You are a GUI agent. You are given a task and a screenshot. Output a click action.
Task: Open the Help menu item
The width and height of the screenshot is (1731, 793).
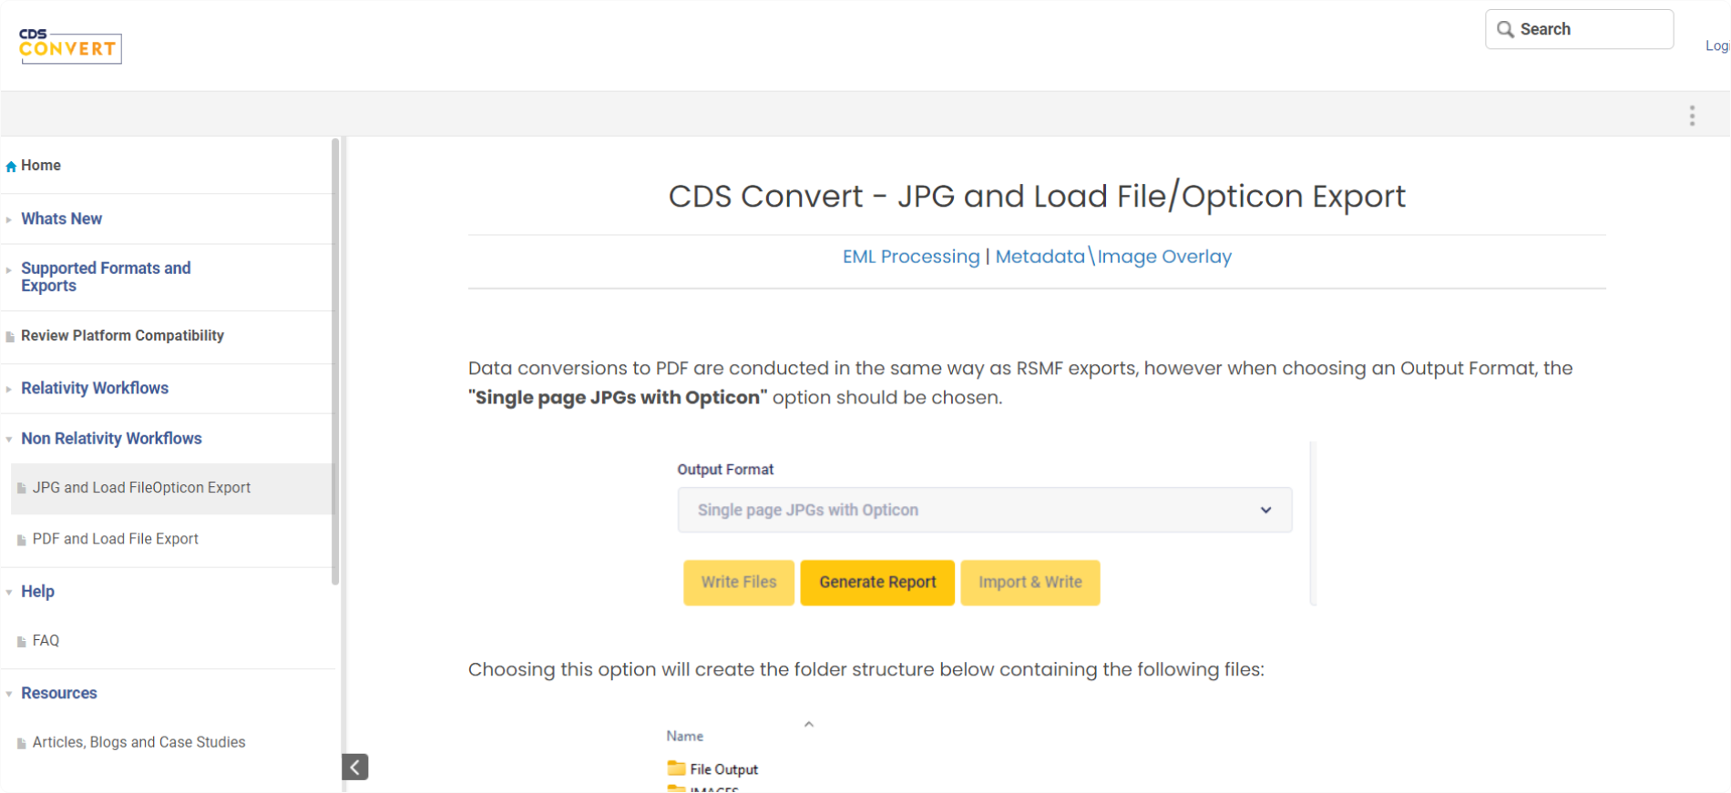tap(37, 591)
